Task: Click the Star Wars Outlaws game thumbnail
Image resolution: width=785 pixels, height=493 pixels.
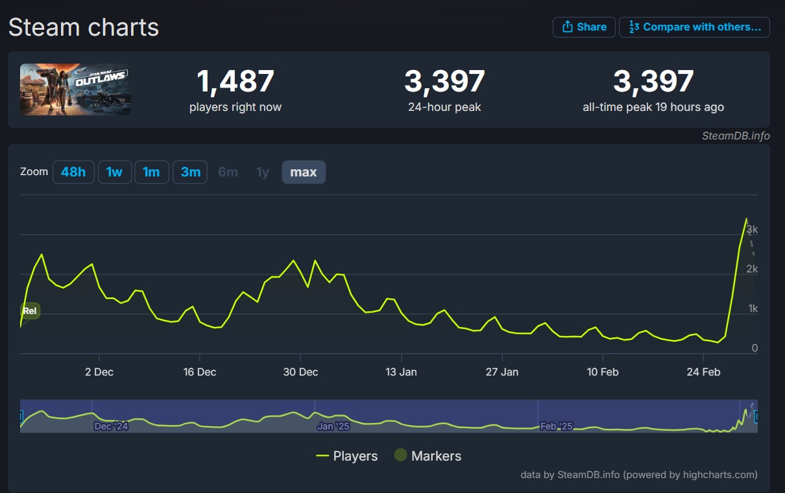Action: [75, 90]
